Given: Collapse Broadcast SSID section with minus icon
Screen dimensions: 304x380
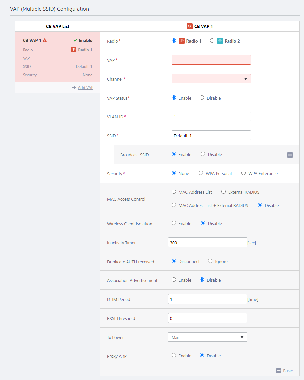Looking at the screenshot, I should 290,155.
